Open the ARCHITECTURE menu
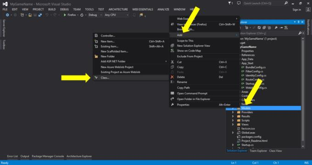312x165 pixels. coord(118,9)
